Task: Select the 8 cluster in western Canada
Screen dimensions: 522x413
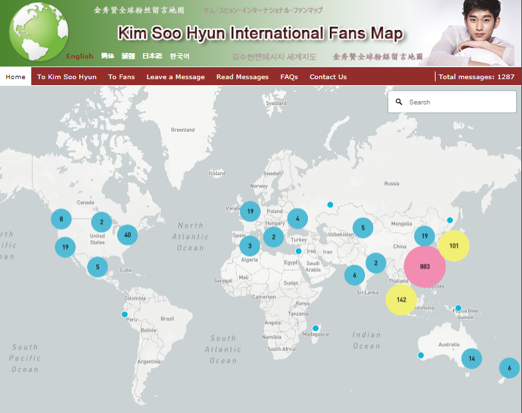Action: click(61, 219)
